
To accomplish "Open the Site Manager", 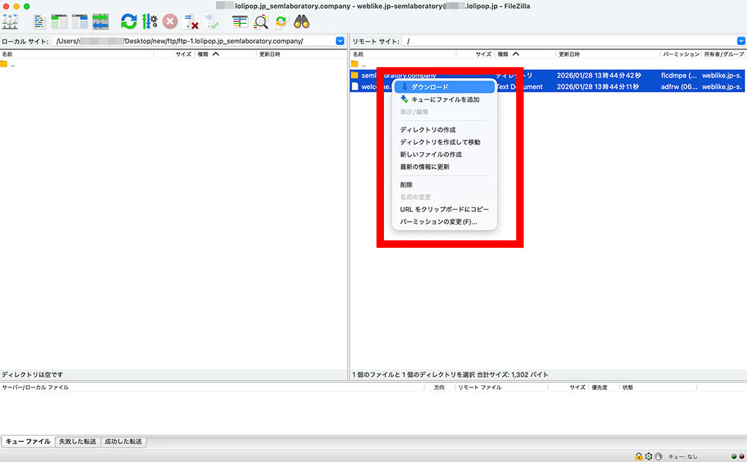I will click(x=10, y=22).
